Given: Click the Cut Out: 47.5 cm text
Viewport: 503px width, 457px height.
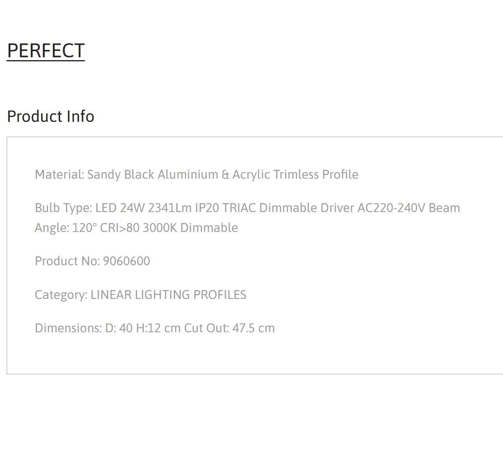Looking at the screenshot, I should 230,328.
